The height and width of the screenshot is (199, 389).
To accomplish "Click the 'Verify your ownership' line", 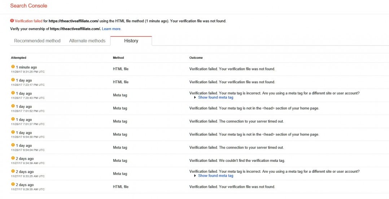I will click(x=56, y=29).
